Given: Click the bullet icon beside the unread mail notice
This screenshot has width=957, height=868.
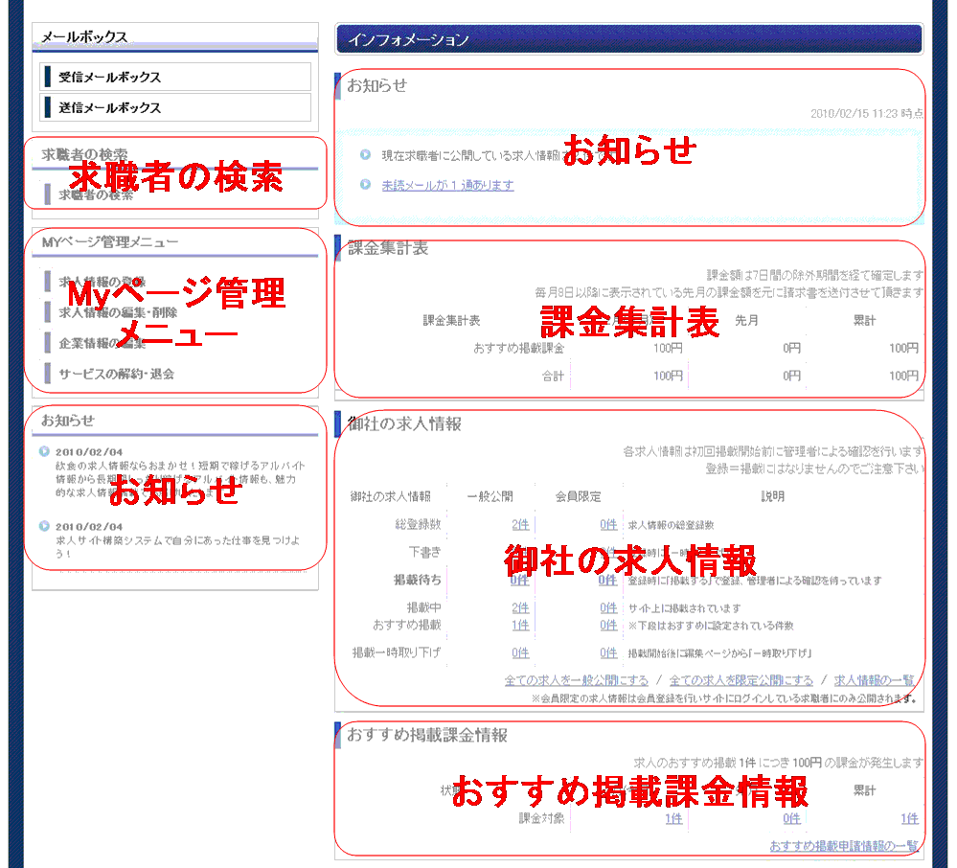Looking at the screenshot, I should coord(366,185).
